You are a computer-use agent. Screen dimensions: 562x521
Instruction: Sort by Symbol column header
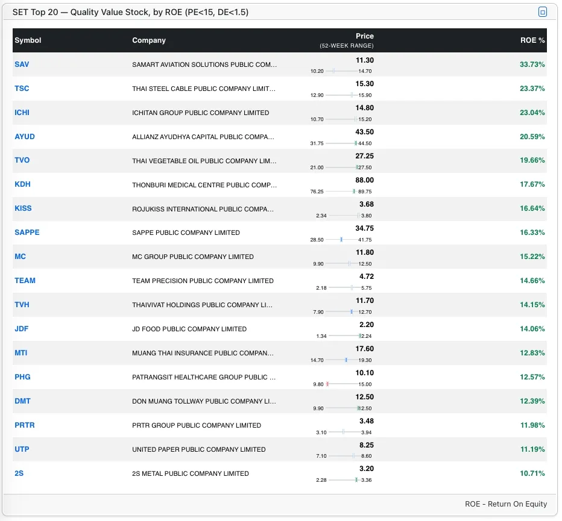coord(28,40)
